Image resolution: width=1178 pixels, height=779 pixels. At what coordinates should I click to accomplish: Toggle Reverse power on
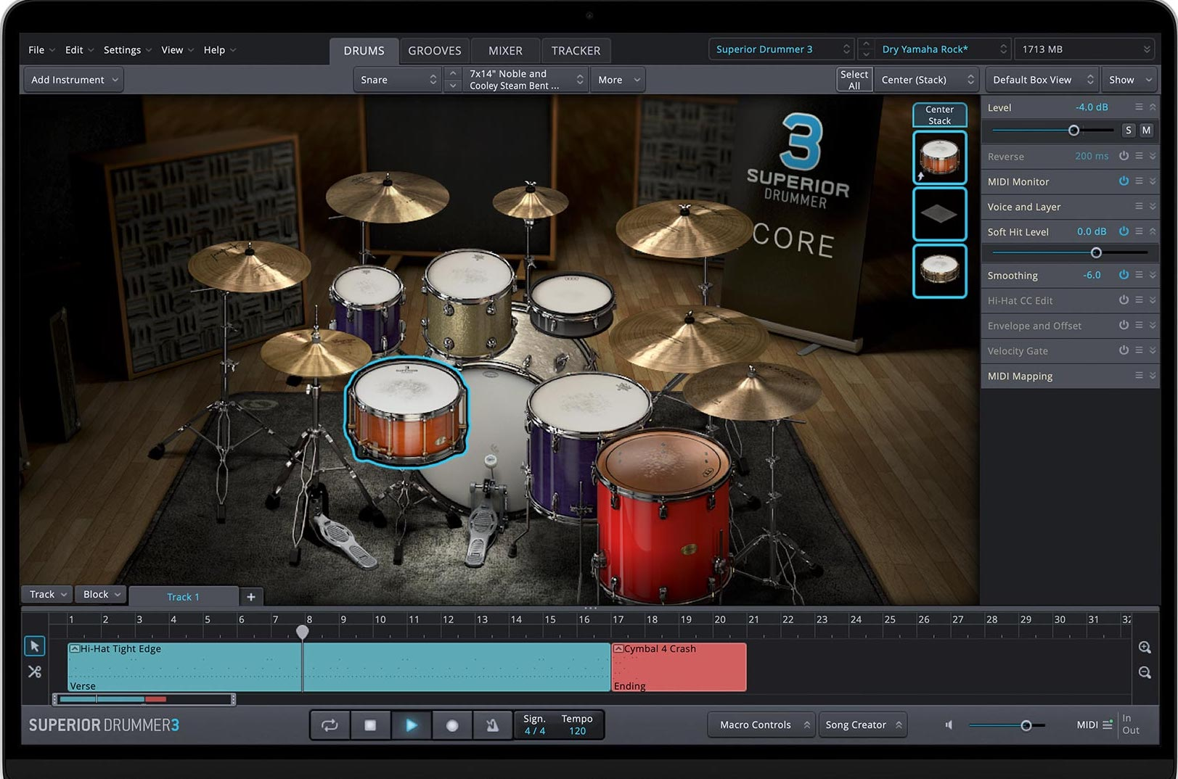(1124, 156)
